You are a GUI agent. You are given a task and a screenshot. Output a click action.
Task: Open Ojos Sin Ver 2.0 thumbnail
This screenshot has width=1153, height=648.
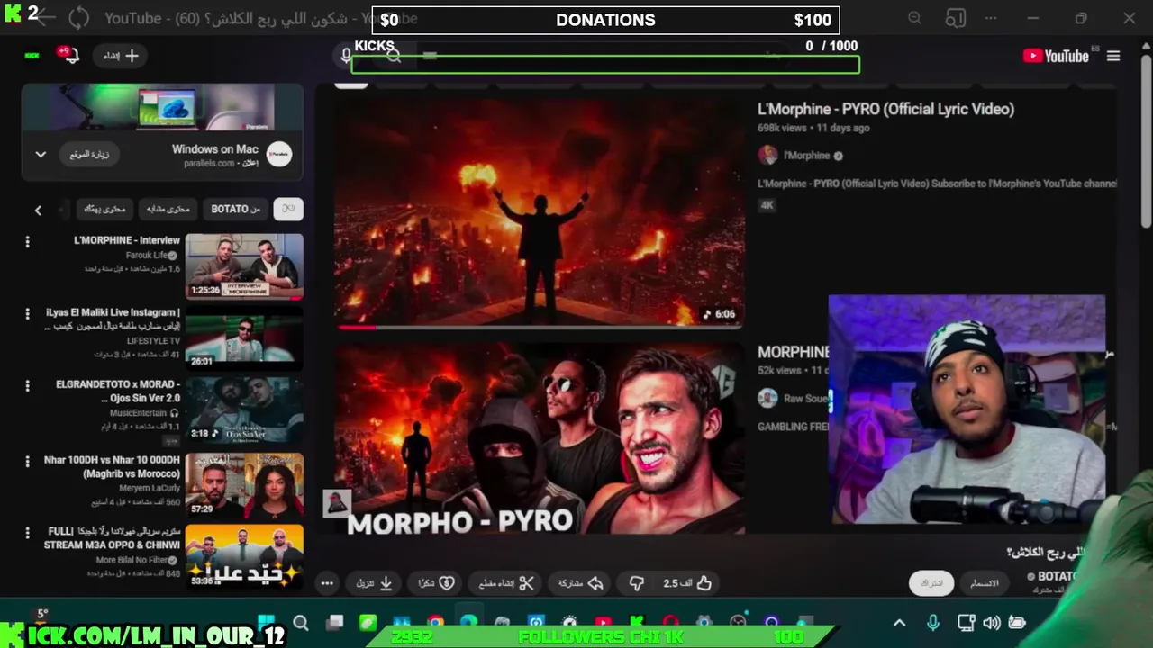tap(244, 410)
